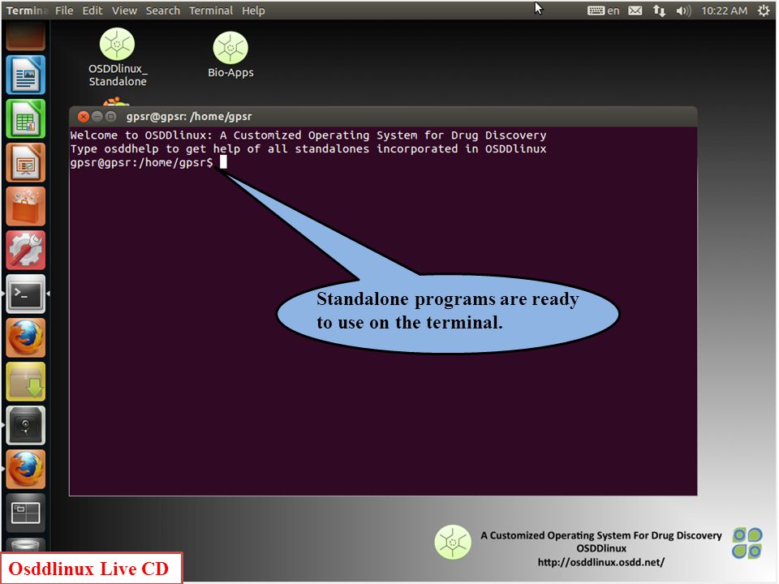Launch LibreOffice Impress from the launcher
This screenshot has height=584, width=779.
click(26, 162)
